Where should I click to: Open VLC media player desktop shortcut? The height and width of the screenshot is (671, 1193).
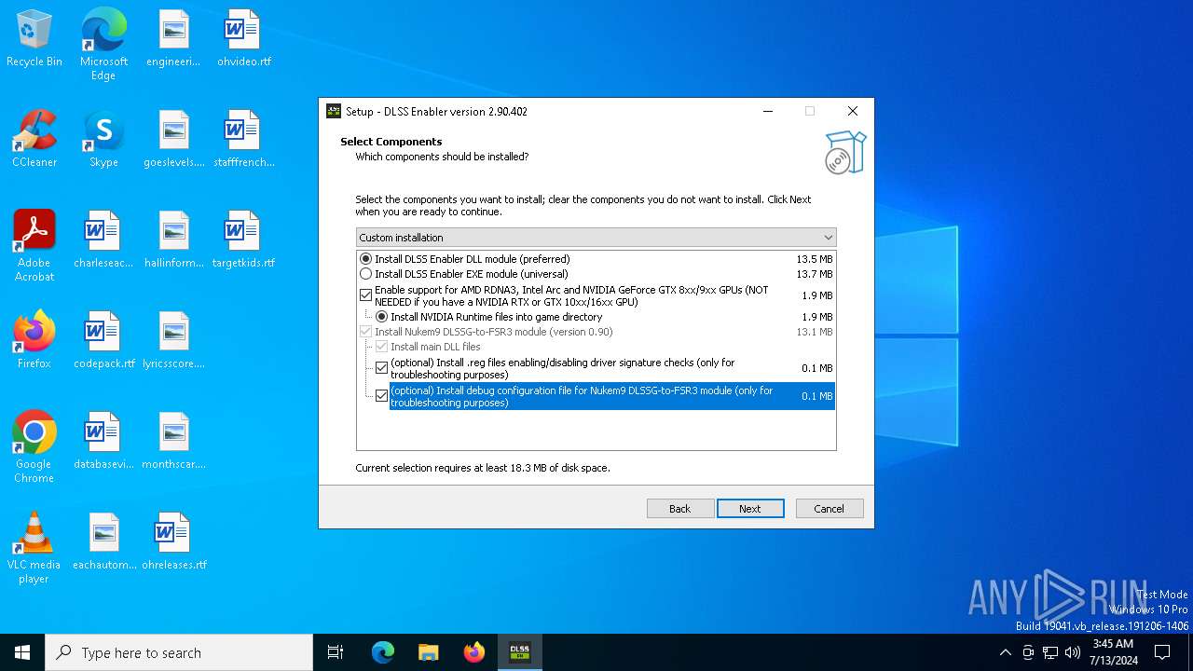pyautogui.click(x=34, y=548)
